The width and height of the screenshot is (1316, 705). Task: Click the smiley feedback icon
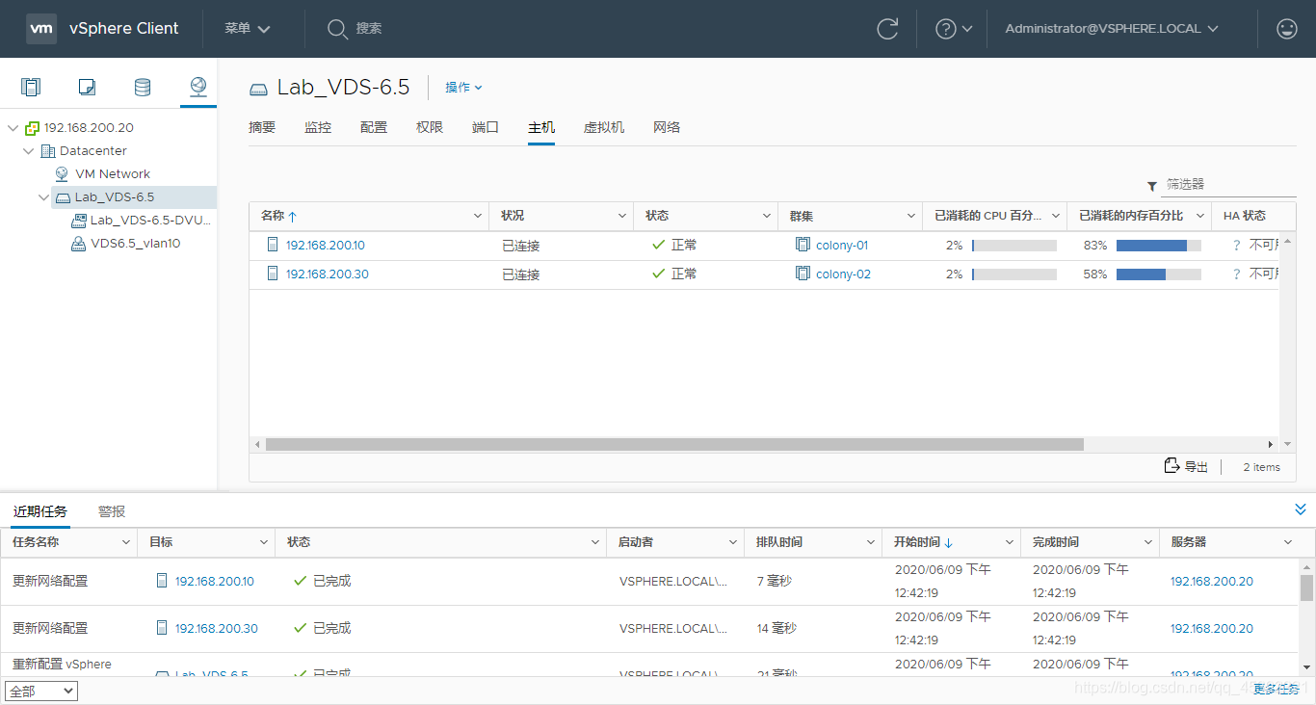pyautogui.click(x=1286, y=29)
